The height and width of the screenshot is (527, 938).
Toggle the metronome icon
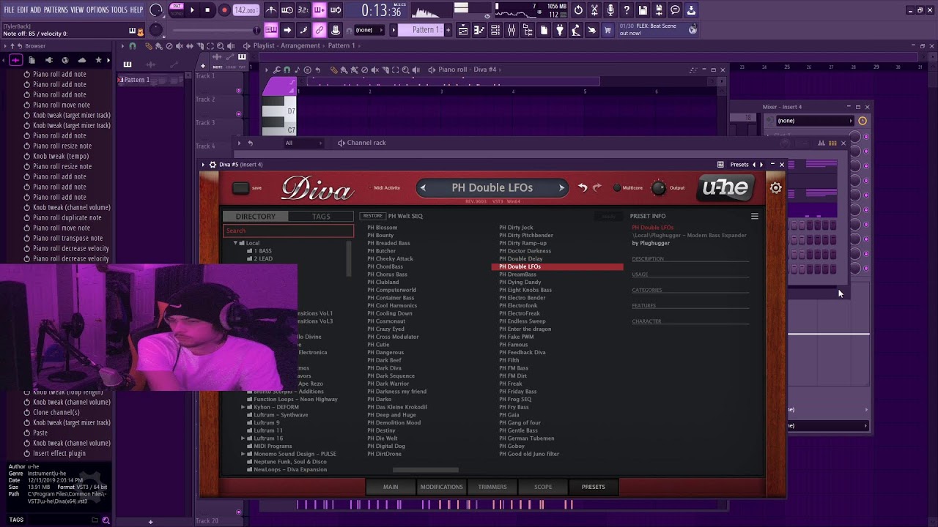coord(271,10)
